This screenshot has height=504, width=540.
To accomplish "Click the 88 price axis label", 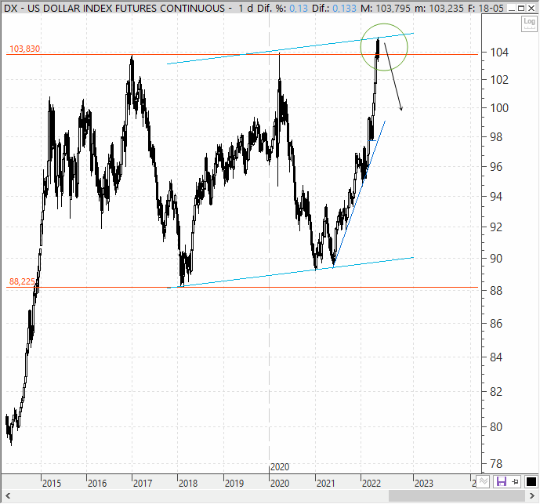I will 496,291.
